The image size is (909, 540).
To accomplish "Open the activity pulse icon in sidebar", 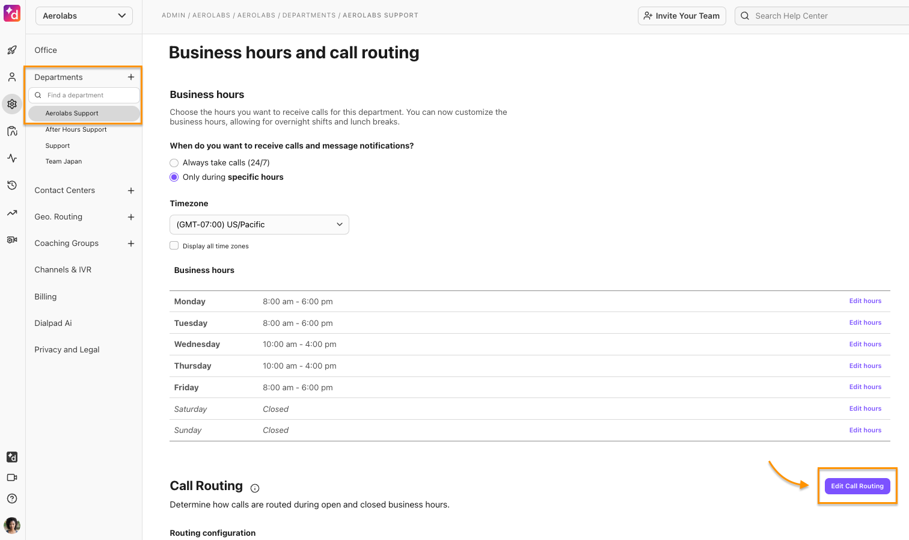I will [x=12, y=158].
